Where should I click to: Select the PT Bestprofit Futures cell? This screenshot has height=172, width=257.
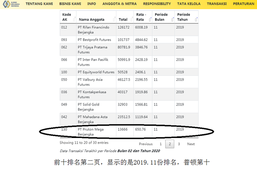(96, 40)
